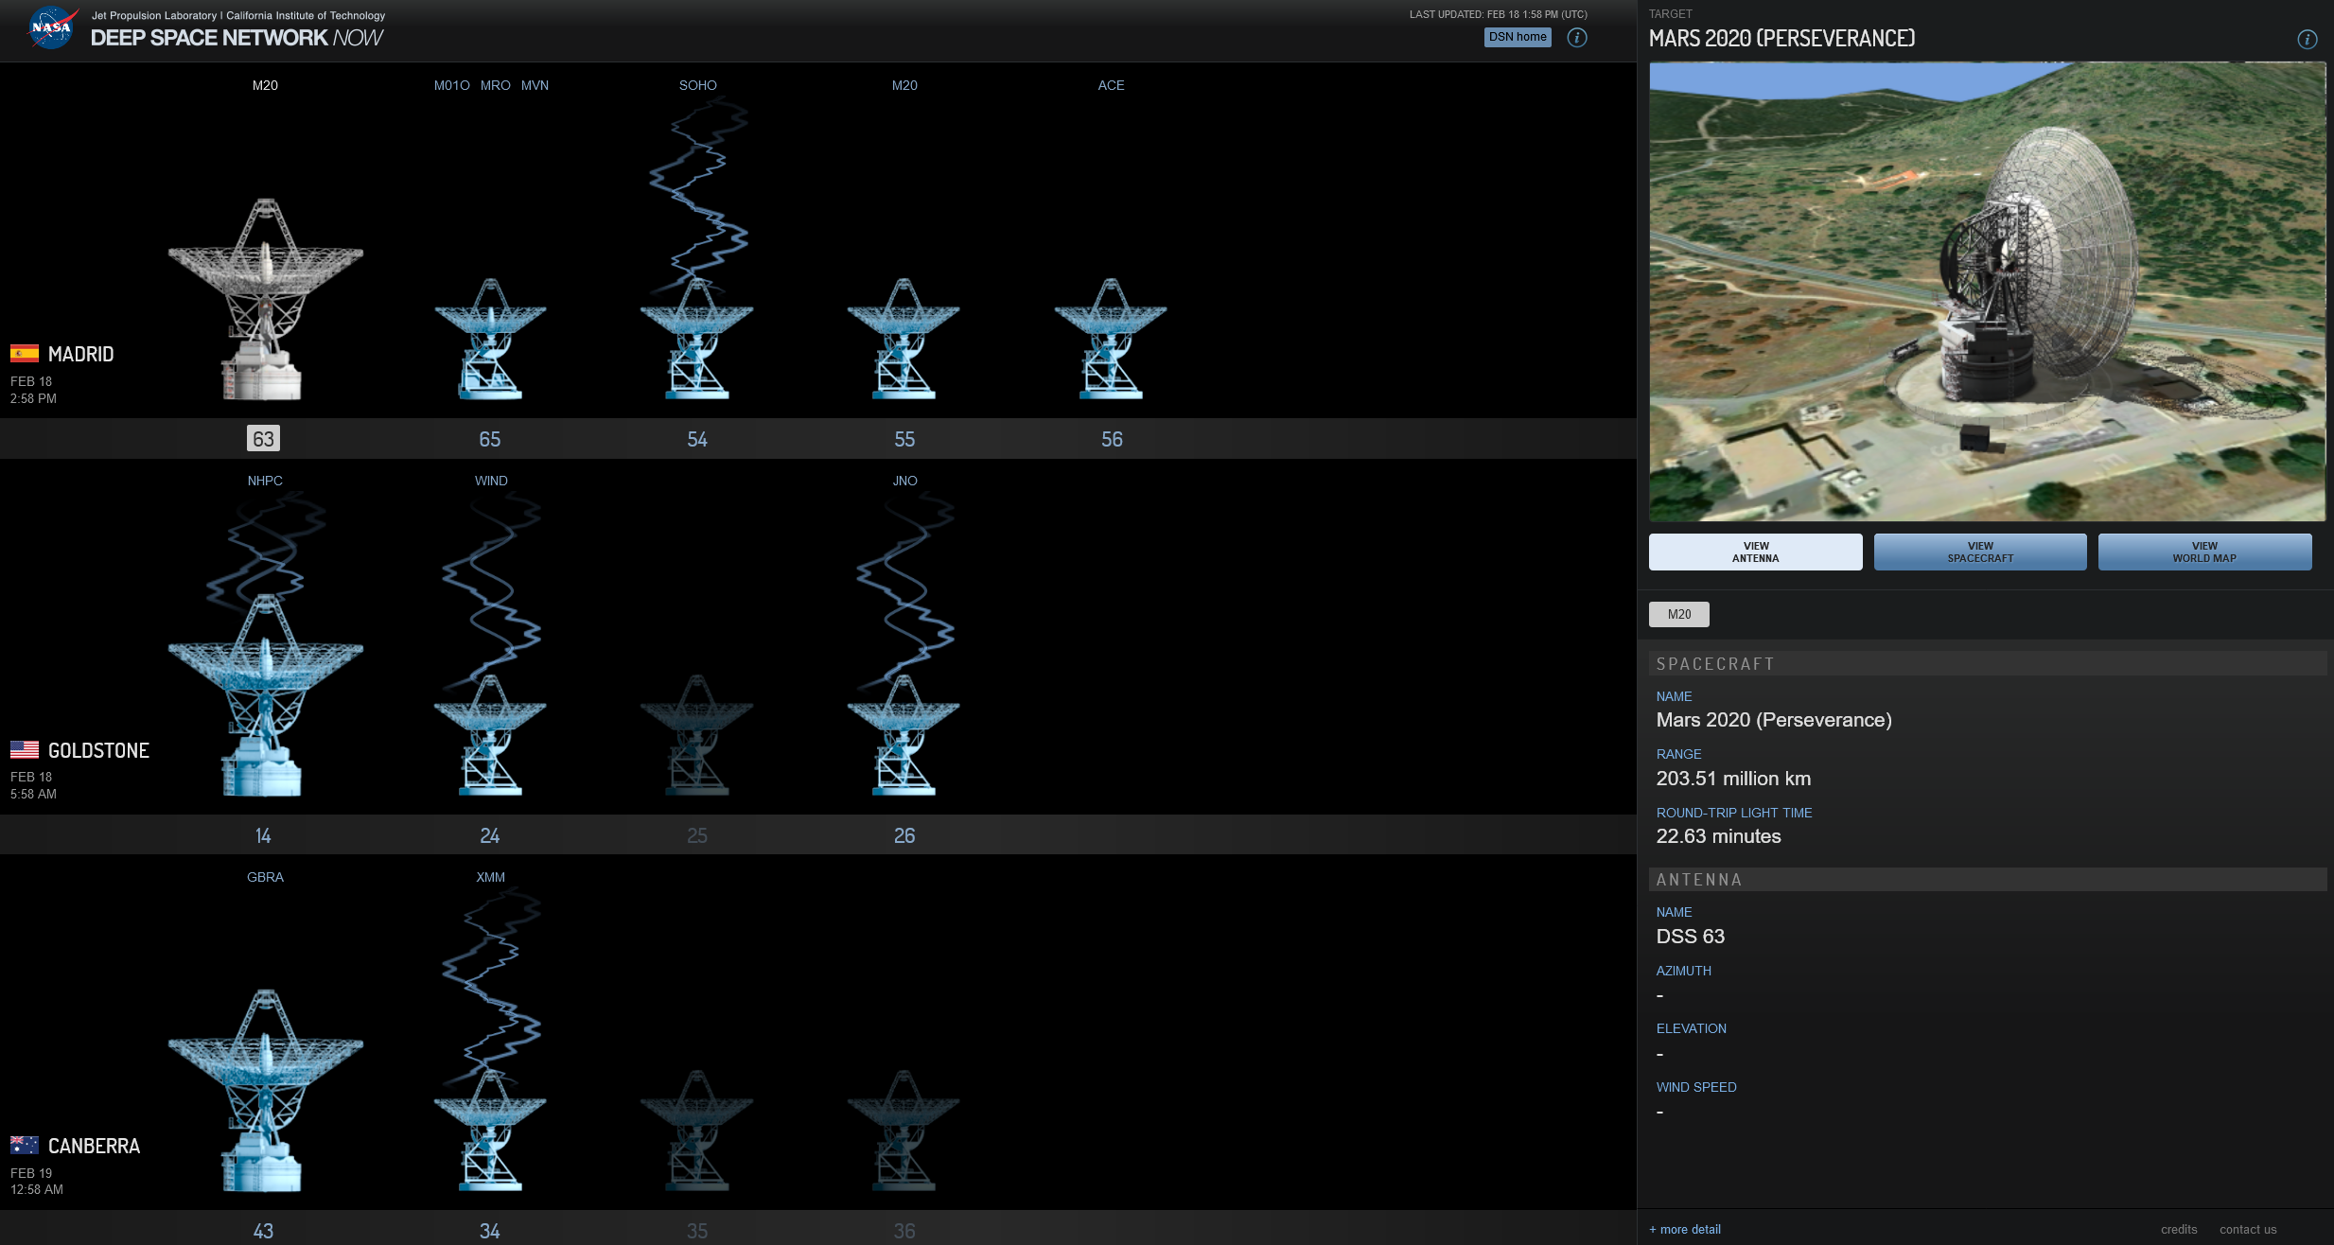The height and width of the screenshot is (1245, 2334).
Task: Switch to View World Map
Action: pos(2204,552)
